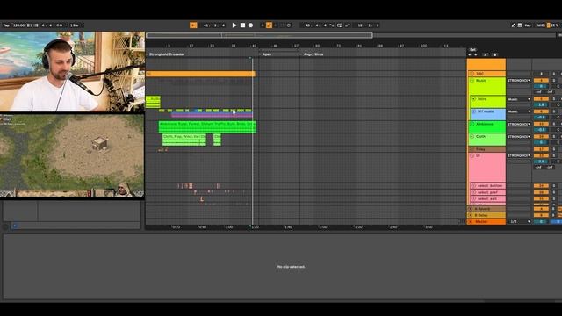Select the Master track header
The width and height of the screenshot is (562, 316).
[x=486, y=222]
